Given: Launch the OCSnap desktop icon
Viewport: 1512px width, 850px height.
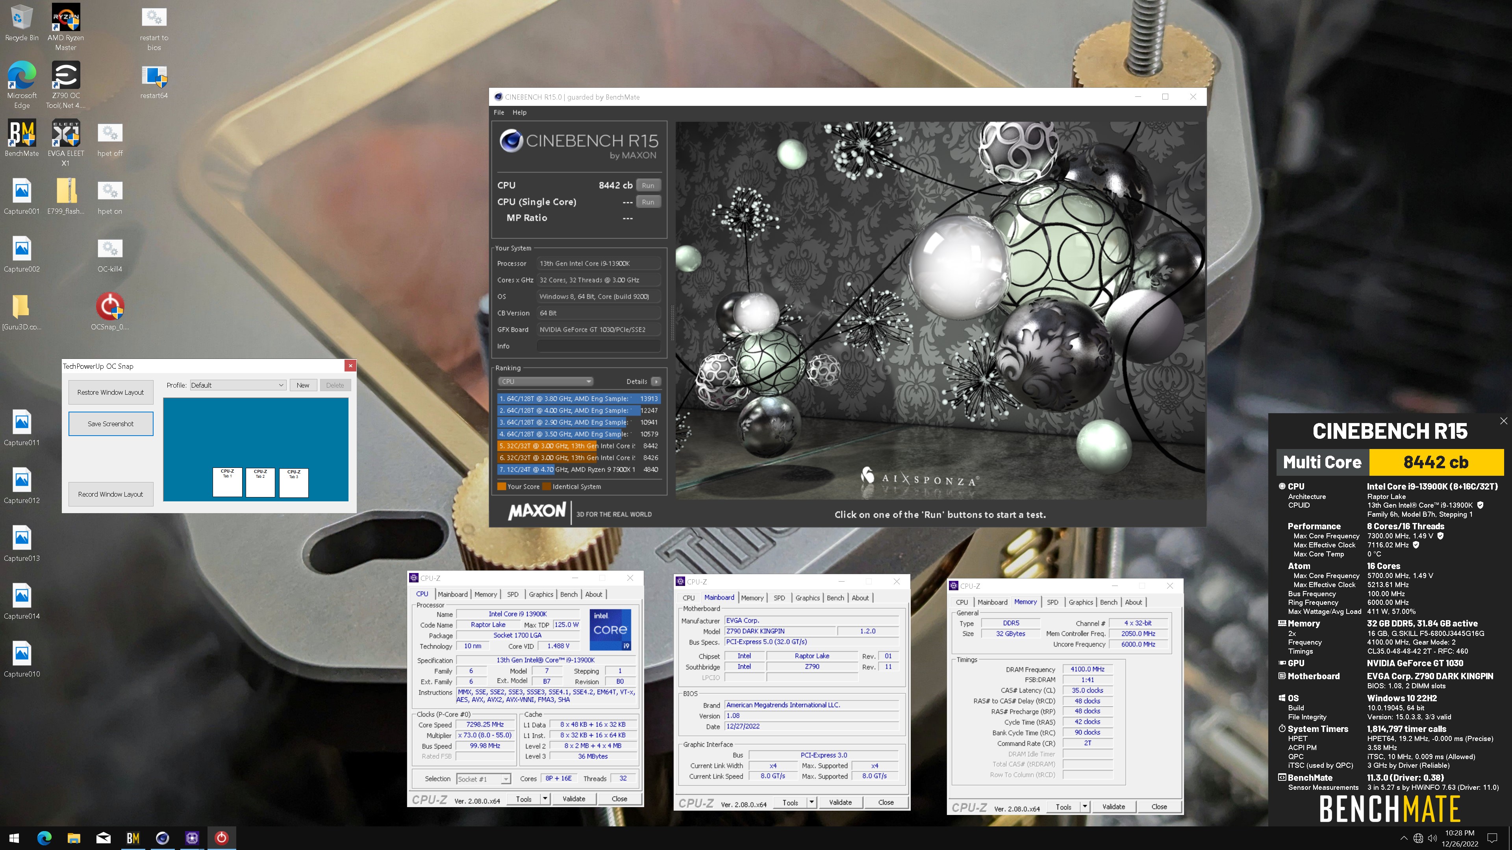Looking at the screenshot, I should pos(110,312).
